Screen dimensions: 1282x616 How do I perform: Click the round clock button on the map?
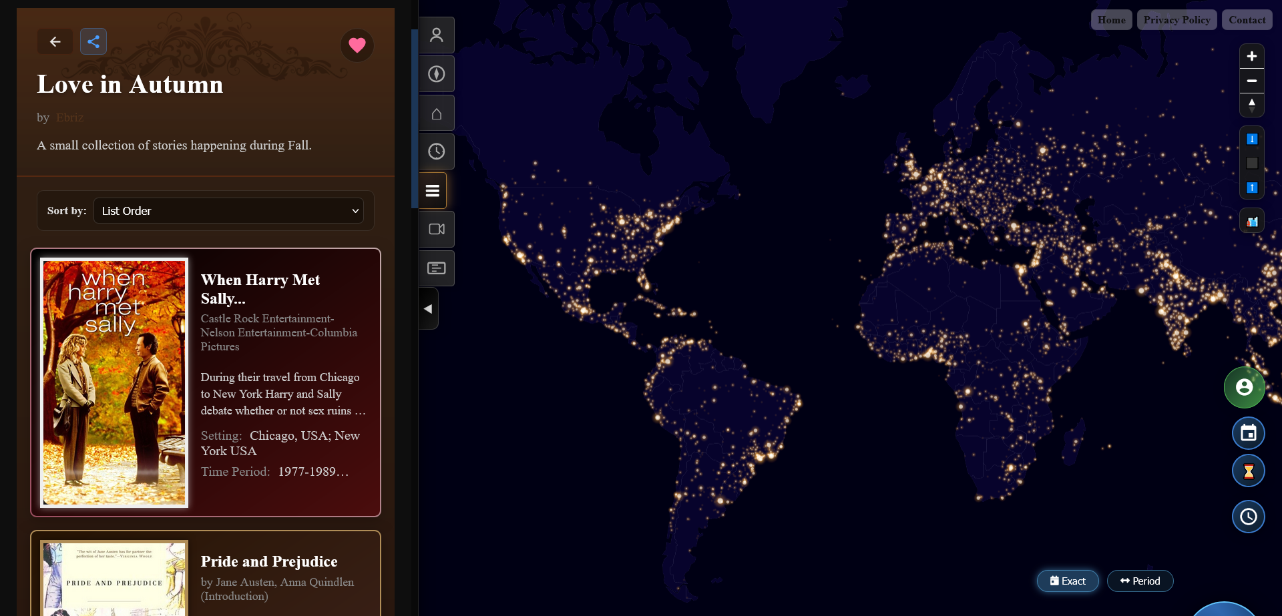coord(1249,517)
